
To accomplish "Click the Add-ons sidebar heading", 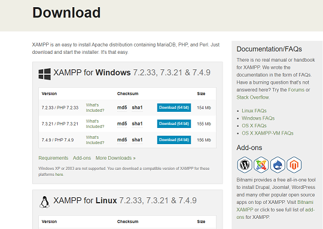I will pos(249,148).
